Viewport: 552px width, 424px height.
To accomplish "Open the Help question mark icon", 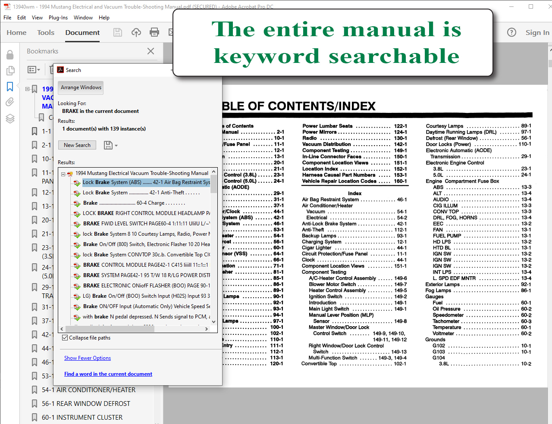I will point(511,32).
